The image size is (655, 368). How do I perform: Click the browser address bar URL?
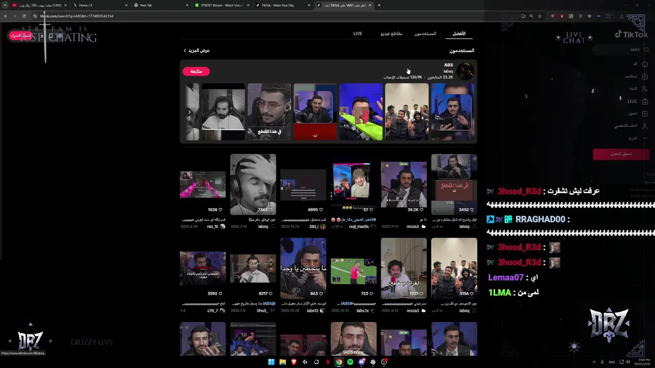tap(77, 16)
